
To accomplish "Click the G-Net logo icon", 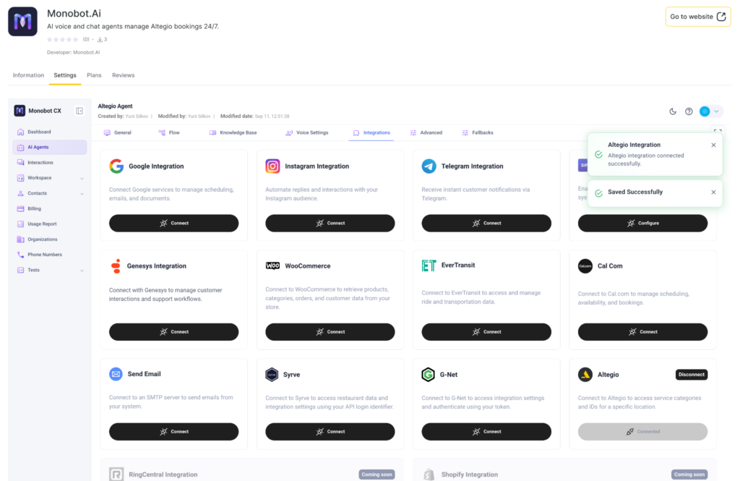I will (x=428, y=375).
